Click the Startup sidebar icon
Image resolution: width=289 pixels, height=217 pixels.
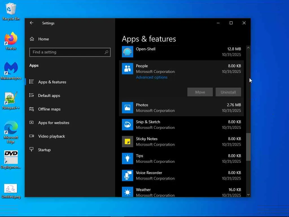[x=32, y=149]
